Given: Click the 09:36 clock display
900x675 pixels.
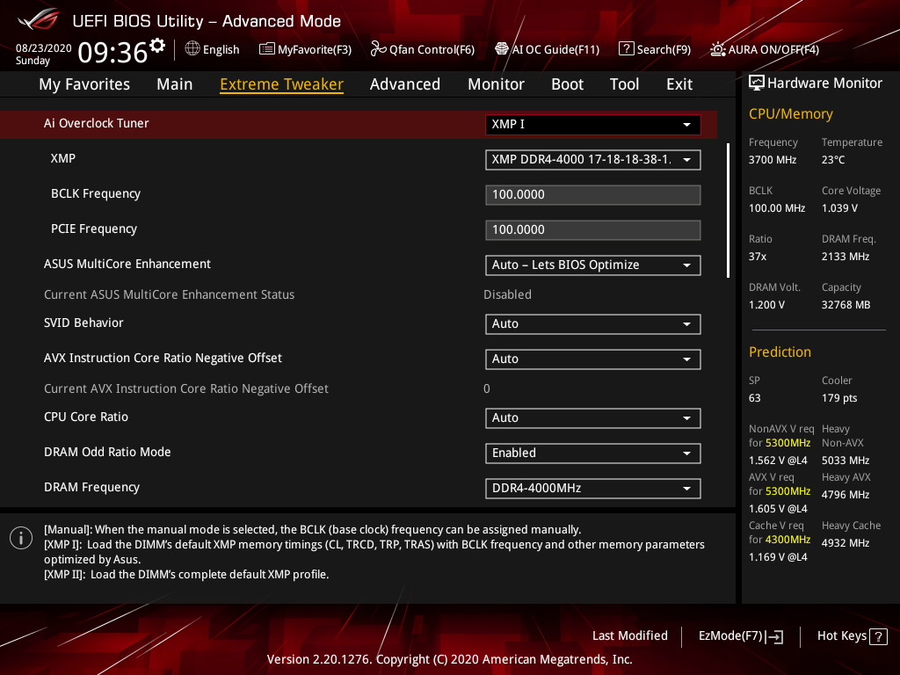Looking at the screenshot, I should (112, 52).
